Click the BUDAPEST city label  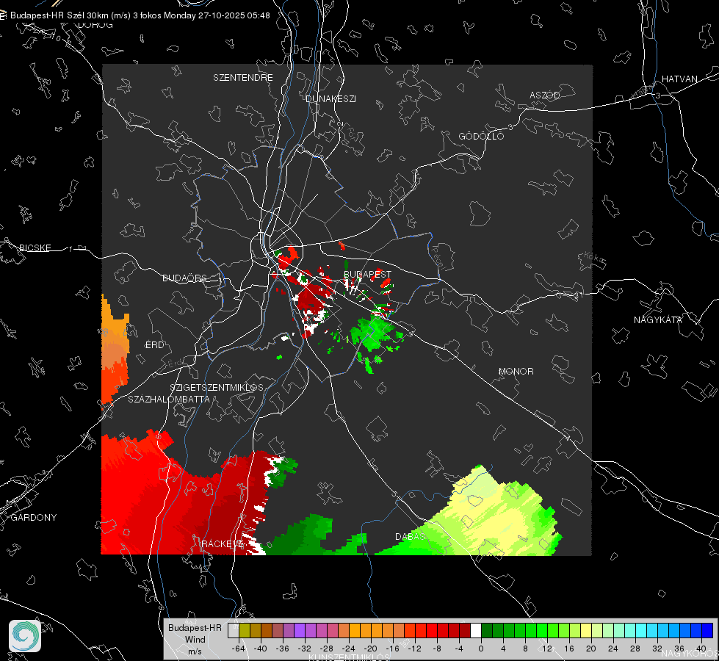coord(367,274)
